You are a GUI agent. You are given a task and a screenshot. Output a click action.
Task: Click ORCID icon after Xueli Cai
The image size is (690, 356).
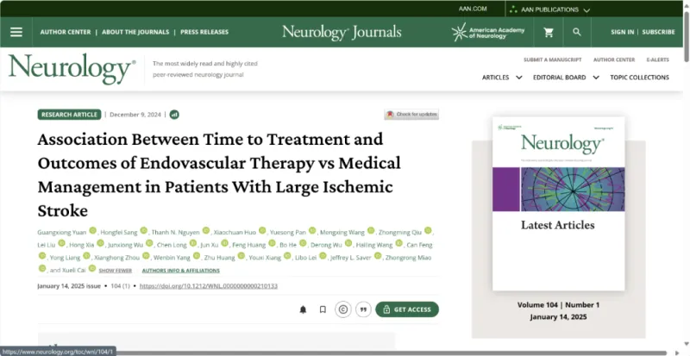[x=92, y=268]
